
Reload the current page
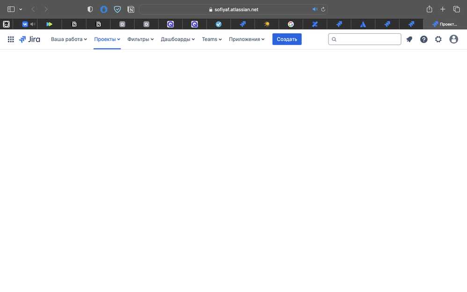(x=323, y=9)
